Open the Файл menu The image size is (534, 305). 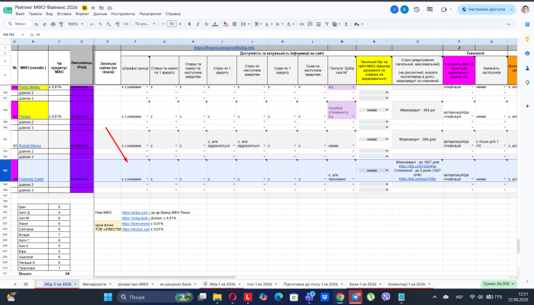19,14
